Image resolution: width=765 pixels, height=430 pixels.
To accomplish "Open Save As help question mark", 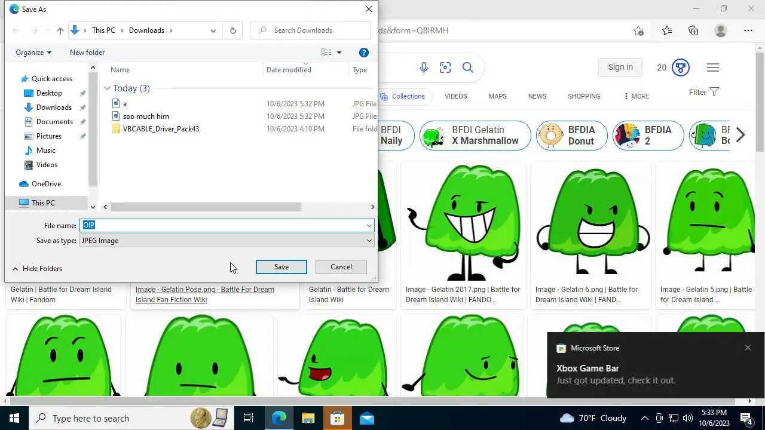I will 363,53.
